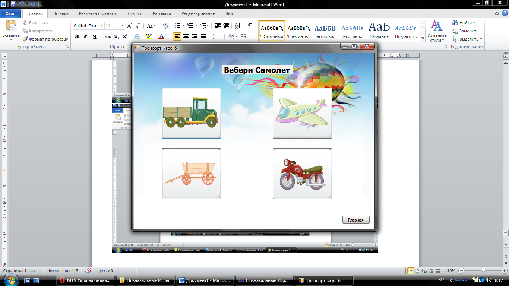The image size is (509, 286).
Task: Align text right
Action: coord(195,36)
